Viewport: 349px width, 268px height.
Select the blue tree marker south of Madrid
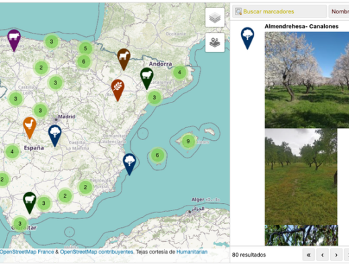55,135
